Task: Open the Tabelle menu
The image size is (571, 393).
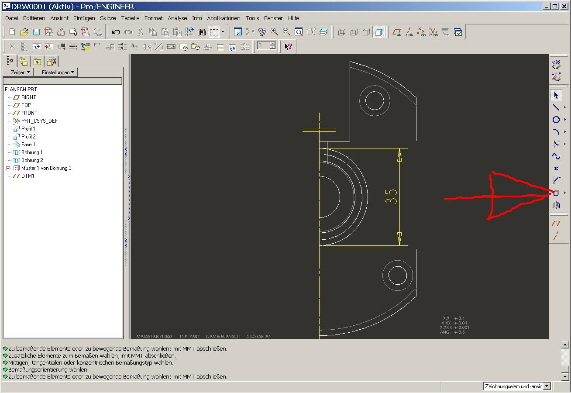Action: coord(130,18)
